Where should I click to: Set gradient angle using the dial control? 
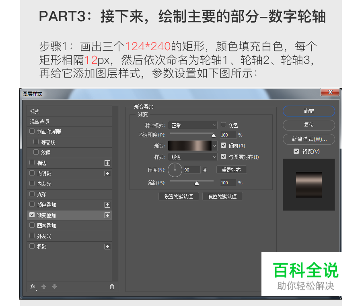click(175, 170)
